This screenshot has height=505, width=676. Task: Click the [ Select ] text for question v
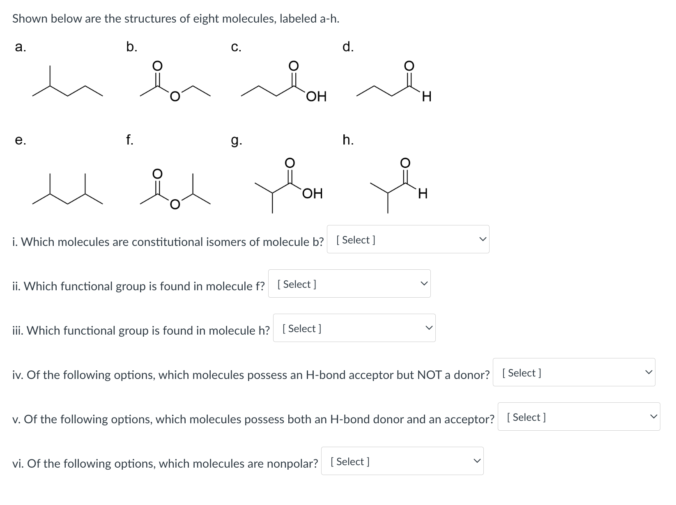tap(526, 417)
